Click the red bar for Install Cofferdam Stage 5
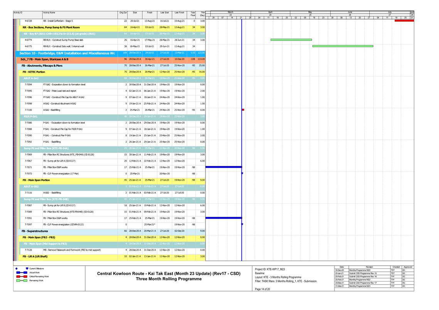Image resolution: width=439 pixels, height=310 pixels. point(404,21)
